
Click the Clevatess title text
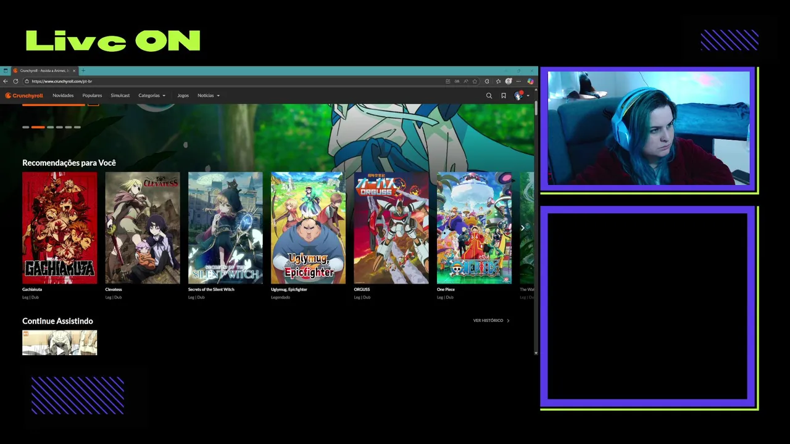click(114, 289)
